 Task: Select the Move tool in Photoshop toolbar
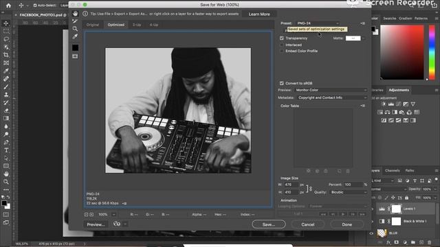click(x=6, y=23)
